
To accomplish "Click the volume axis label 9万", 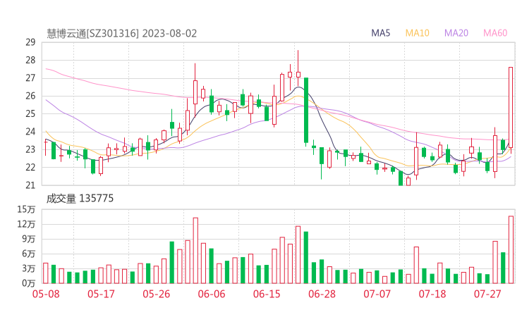I will pos(29,239).
